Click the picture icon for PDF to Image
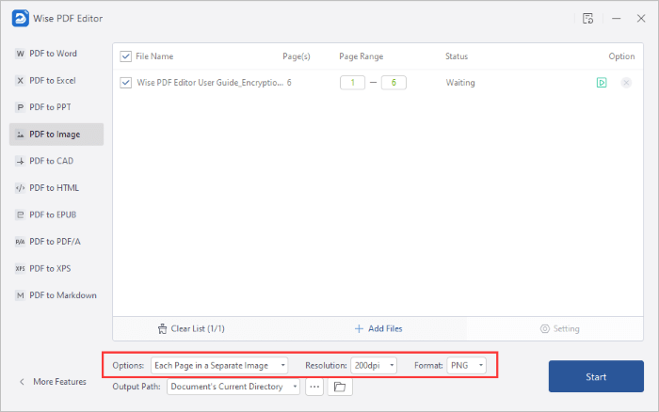659x412 pixels. [x=20, y=135]
